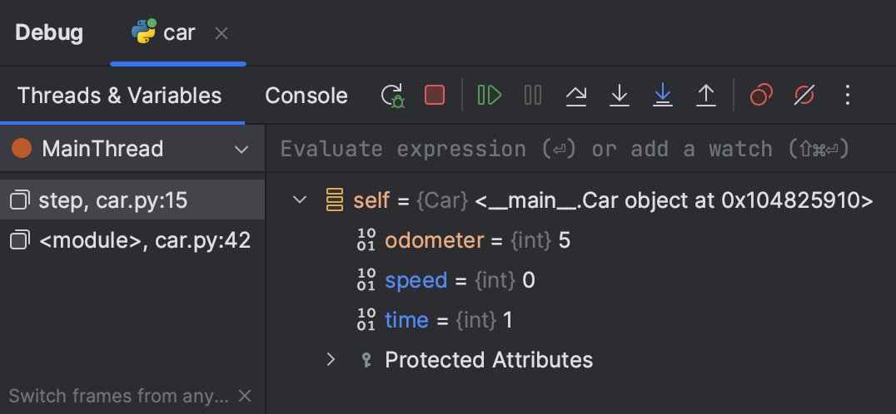Collapse the self variable node
Viewport: 896px width, 414px height.
(x=300, y=200)
